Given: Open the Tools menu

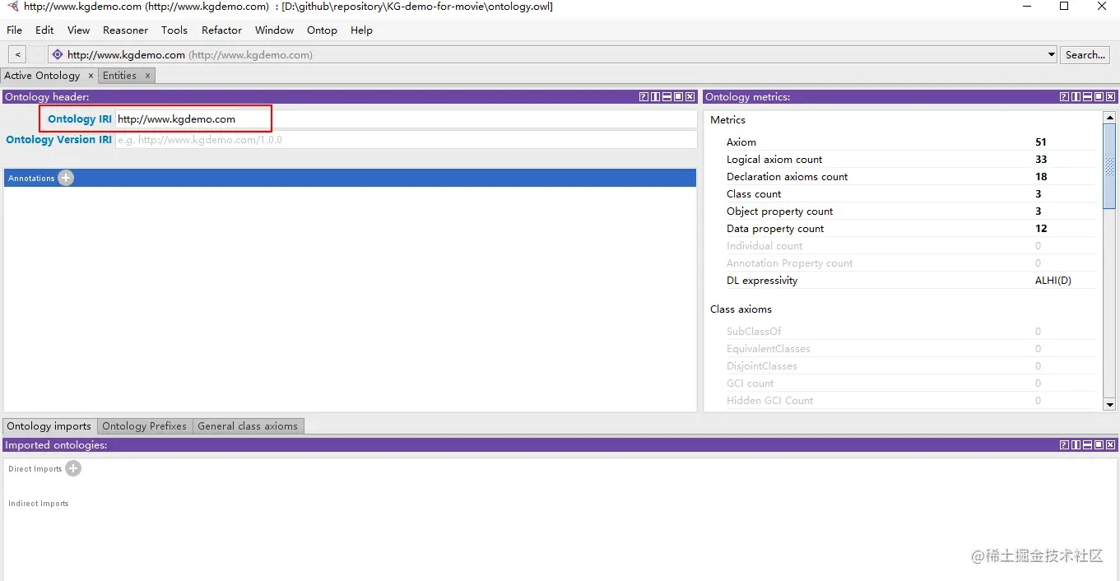Looking at the screenshot, I should 174,30.
